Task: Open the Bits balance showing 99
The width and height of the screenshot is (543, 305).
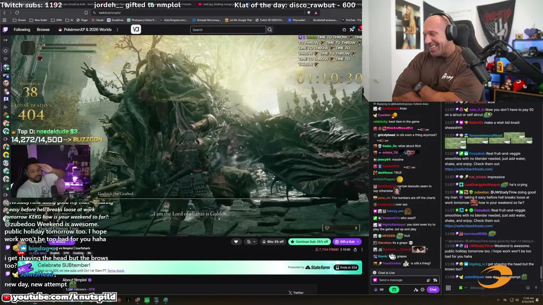Action: click(x=379, y=290)
